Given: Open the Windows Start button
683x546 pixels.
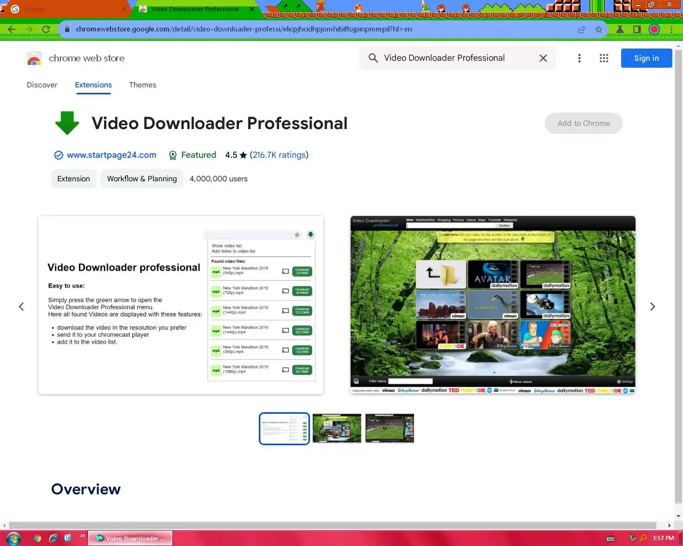Looking at the screenshot, I should [13, 538].
